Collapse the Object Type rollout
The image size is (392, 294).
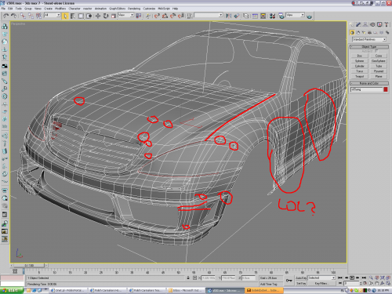point(369,47)
